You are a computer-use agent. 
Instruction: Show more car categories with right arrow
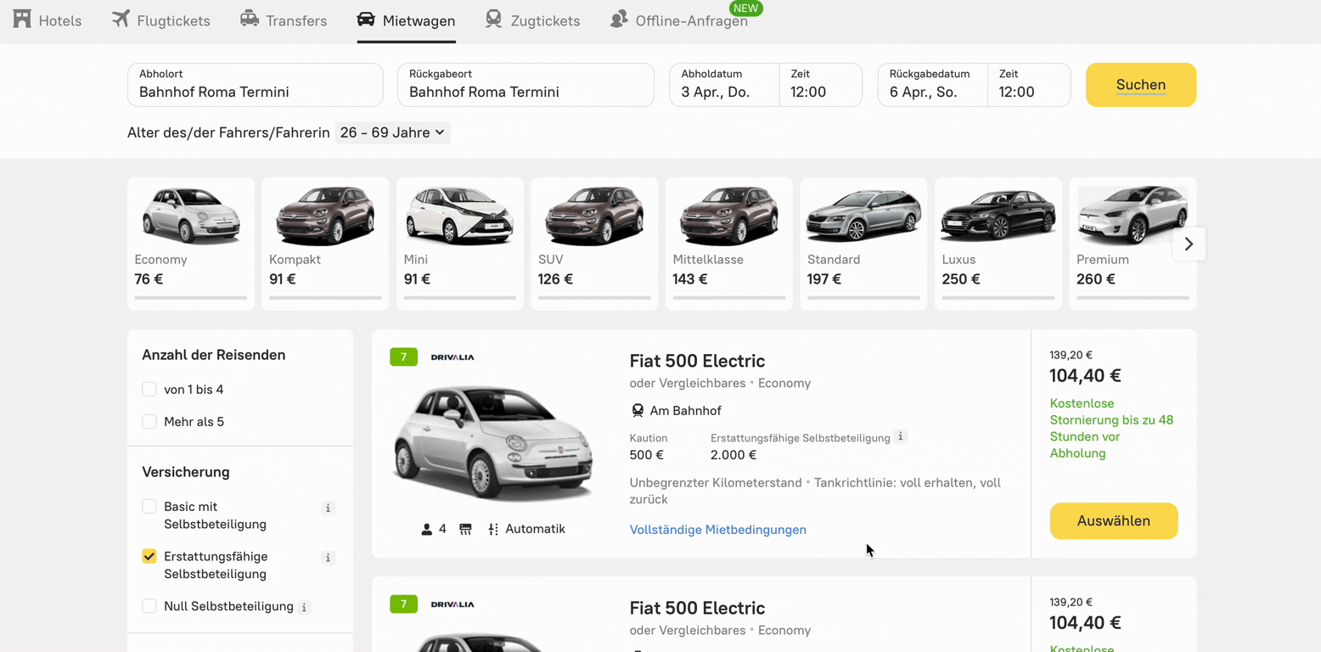(1189, 244)
